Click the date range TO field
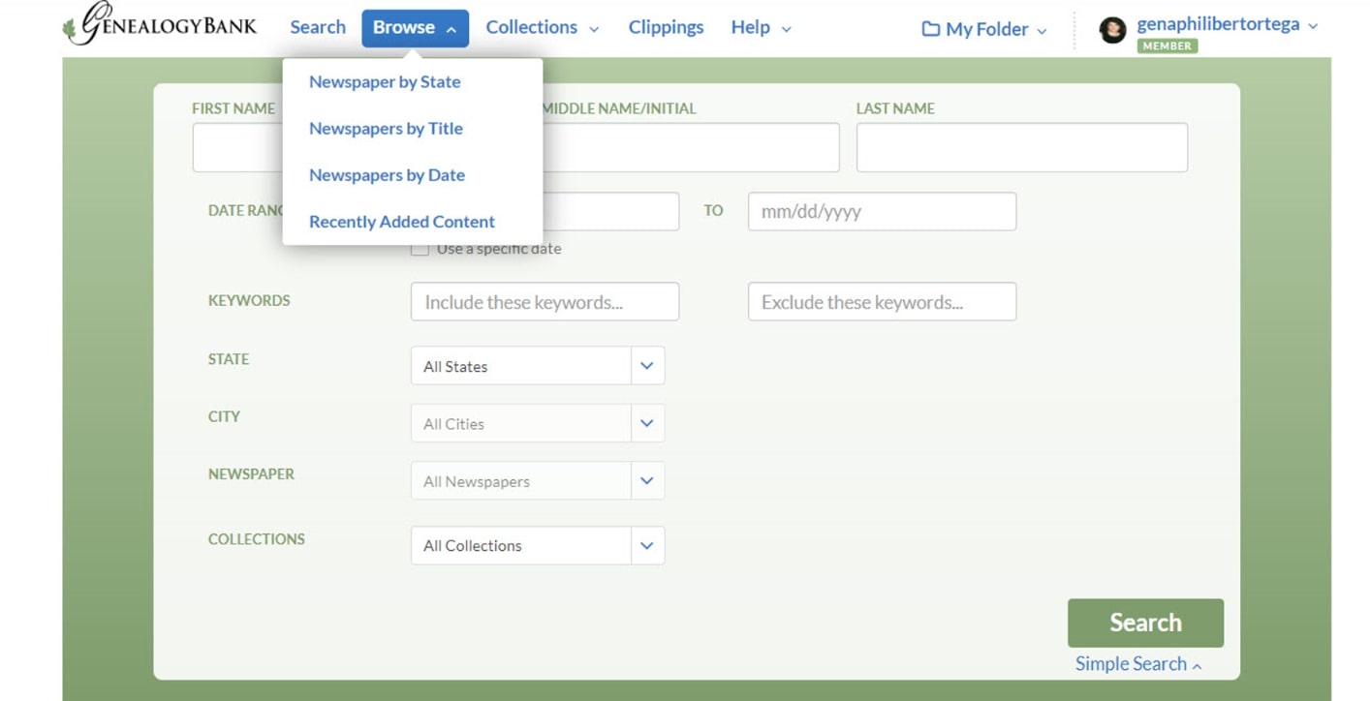The height and width of the screenshot is (701, 1370). tap(882, 211)
